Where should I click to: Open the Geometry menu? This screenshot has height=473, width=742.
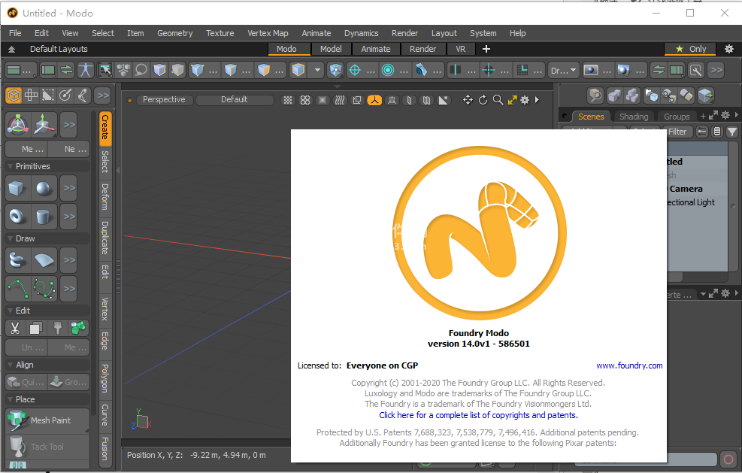coord(175,33)
